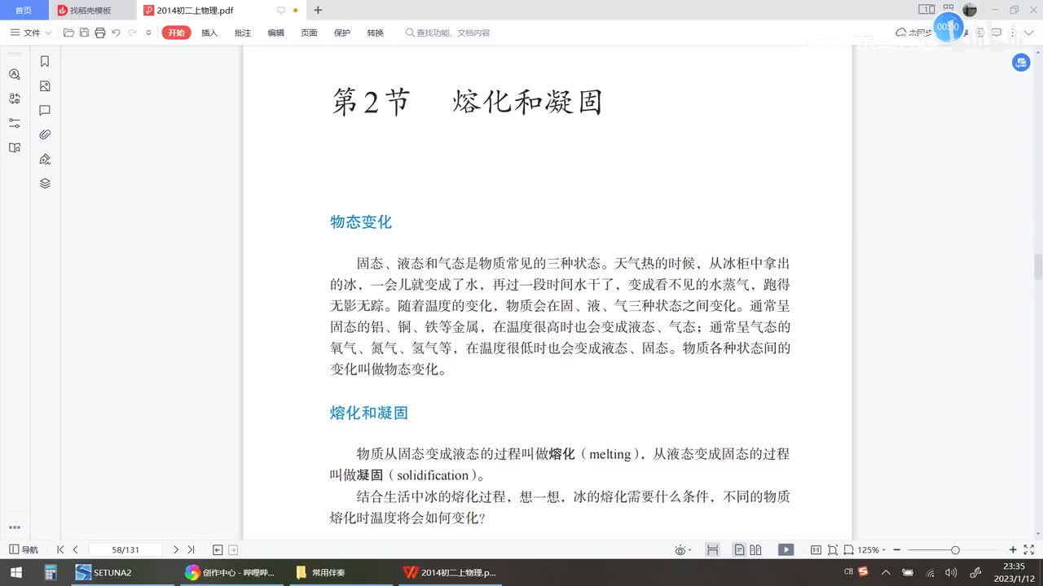
Task: Go to previous page arrow
Action: [76, 550]
